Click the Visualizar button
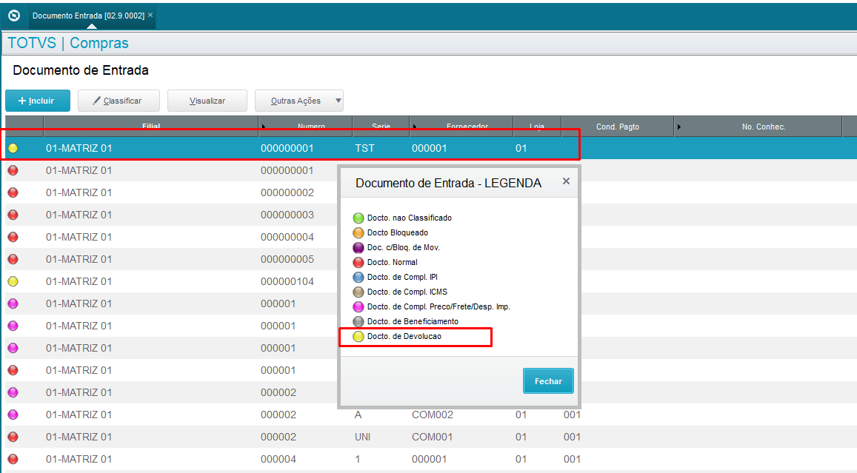The width and height of the screenshot is (857, 473). pyautogui.click(x=207, y=101)
